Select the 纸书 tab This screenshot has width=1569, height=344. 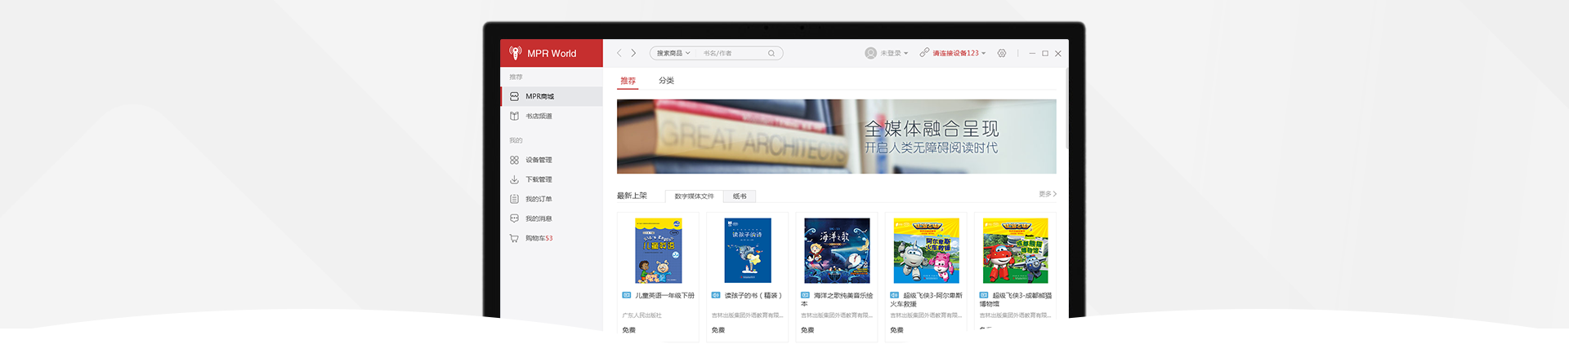(740, 196)
